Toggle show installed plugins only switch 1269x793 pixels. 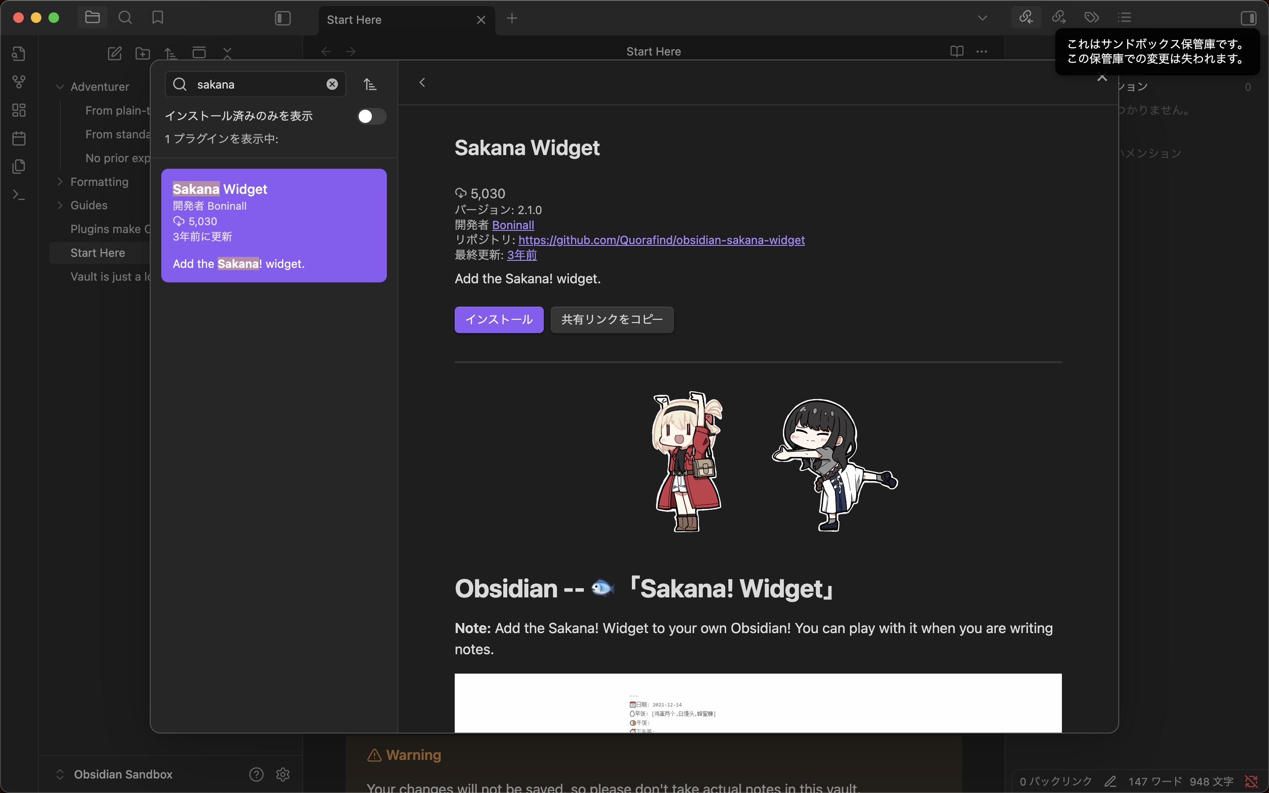(x=371, y=116)
